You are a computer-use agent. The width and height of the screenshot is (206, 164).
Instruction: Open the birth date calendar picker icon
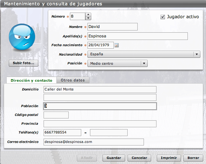117,45
